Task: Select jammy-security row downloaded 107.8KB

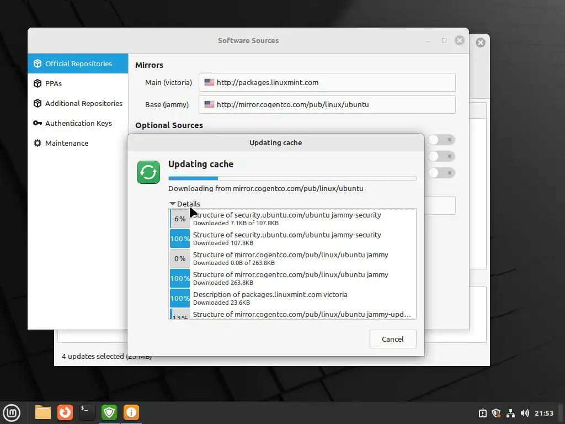Action: [292, 239]
